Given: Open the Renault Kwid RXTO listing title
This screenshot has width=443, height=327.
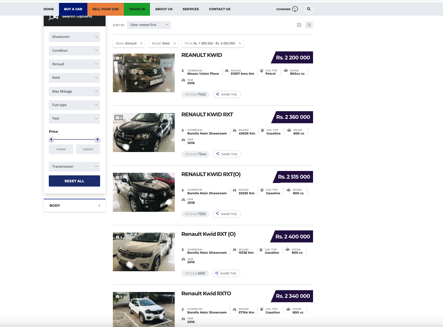Looking at the screenshot, I should tap(206, 293).
